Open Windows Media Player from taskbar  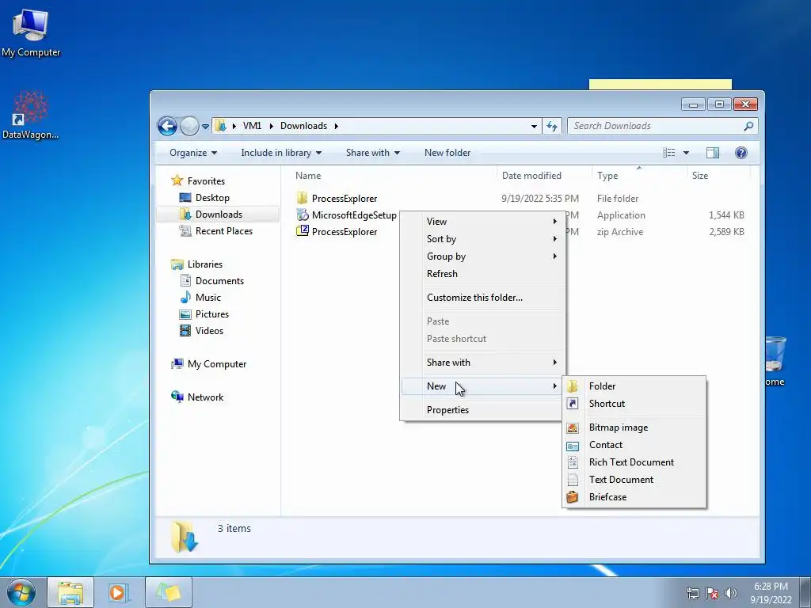point(119,592)
